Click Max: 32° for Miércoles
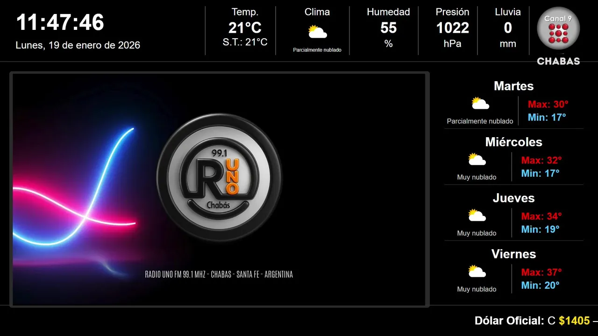Screen dimensions: 598x336 click(541, 161)
